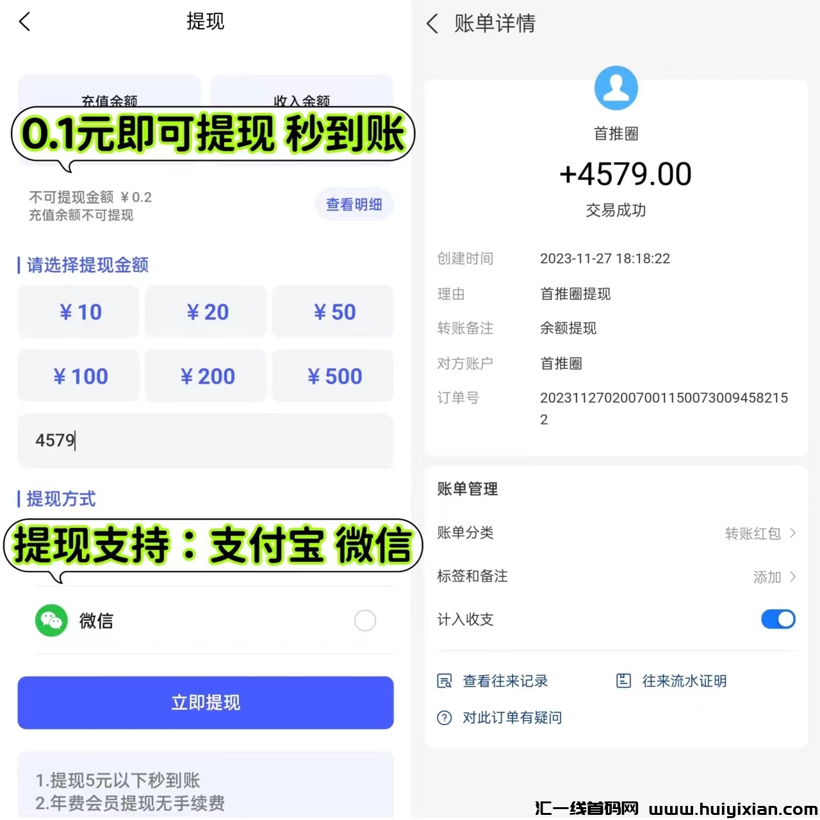
Task: Select the ¥50 amount option
Action: coord(333,311)
